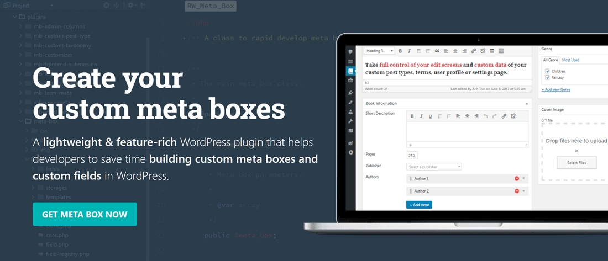This screenshot has width=608, height=261.
Task: Click Underline in the Short Description toolbar
Action: [430, 116]
